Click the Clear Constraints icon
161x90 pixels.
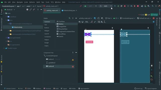click(x=92, y=22)
